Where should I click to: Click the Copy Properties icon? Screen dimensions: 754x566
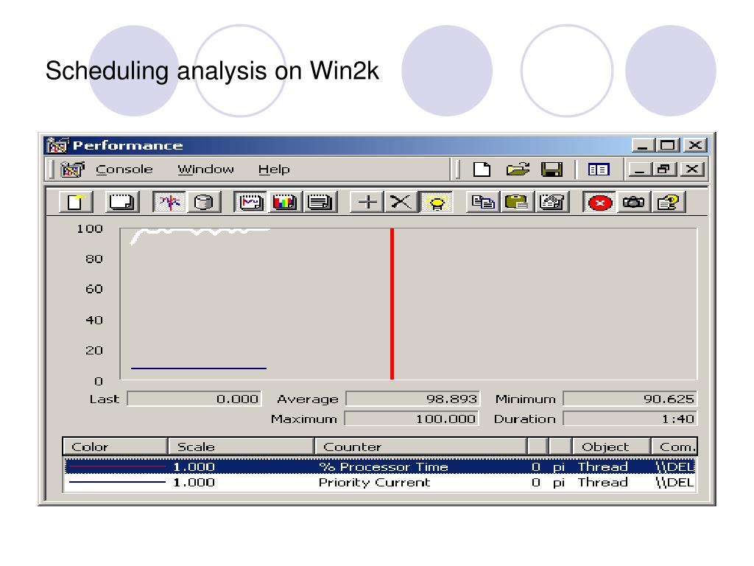[483, 202]
